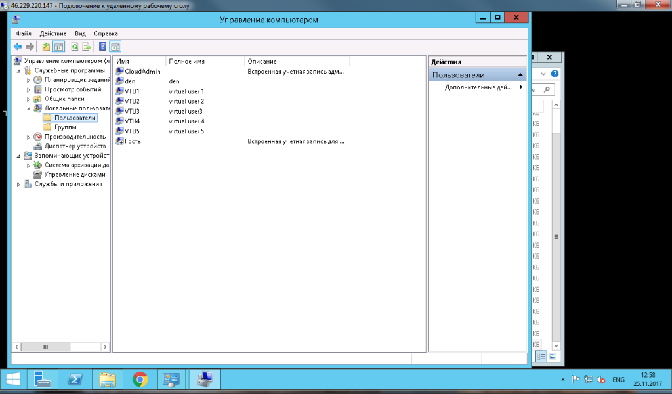Go up one level with folder-arrow icon

click(x=46, y=47)
